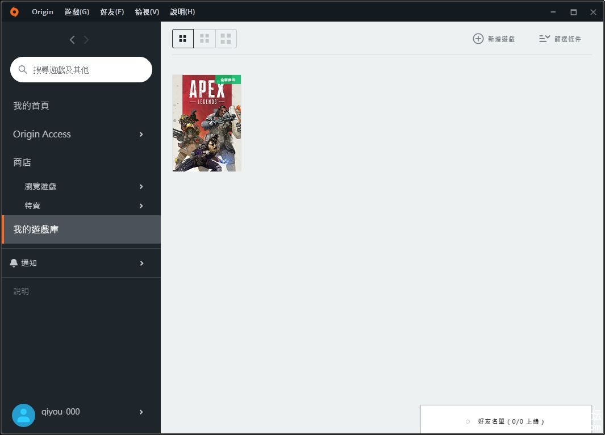Image resolution: width=605 pixels, height=435 pixels.
Task: Click the qiyou-000 avatar icon
Action: coord(23,415)
